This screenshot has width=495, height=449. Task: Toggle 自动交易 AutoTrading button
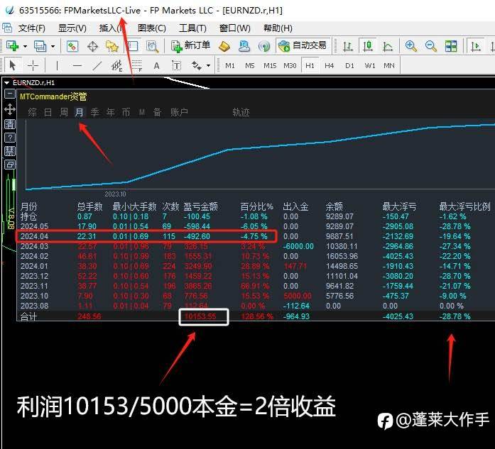[x=303, y=45]
